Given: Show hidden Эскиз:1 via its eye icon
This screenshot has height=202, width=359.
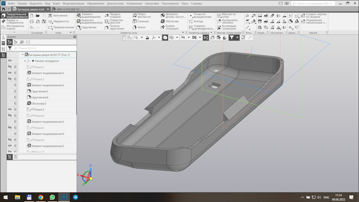Looking at the screenshot, I should pyautogui.click(x=10, y=67).
